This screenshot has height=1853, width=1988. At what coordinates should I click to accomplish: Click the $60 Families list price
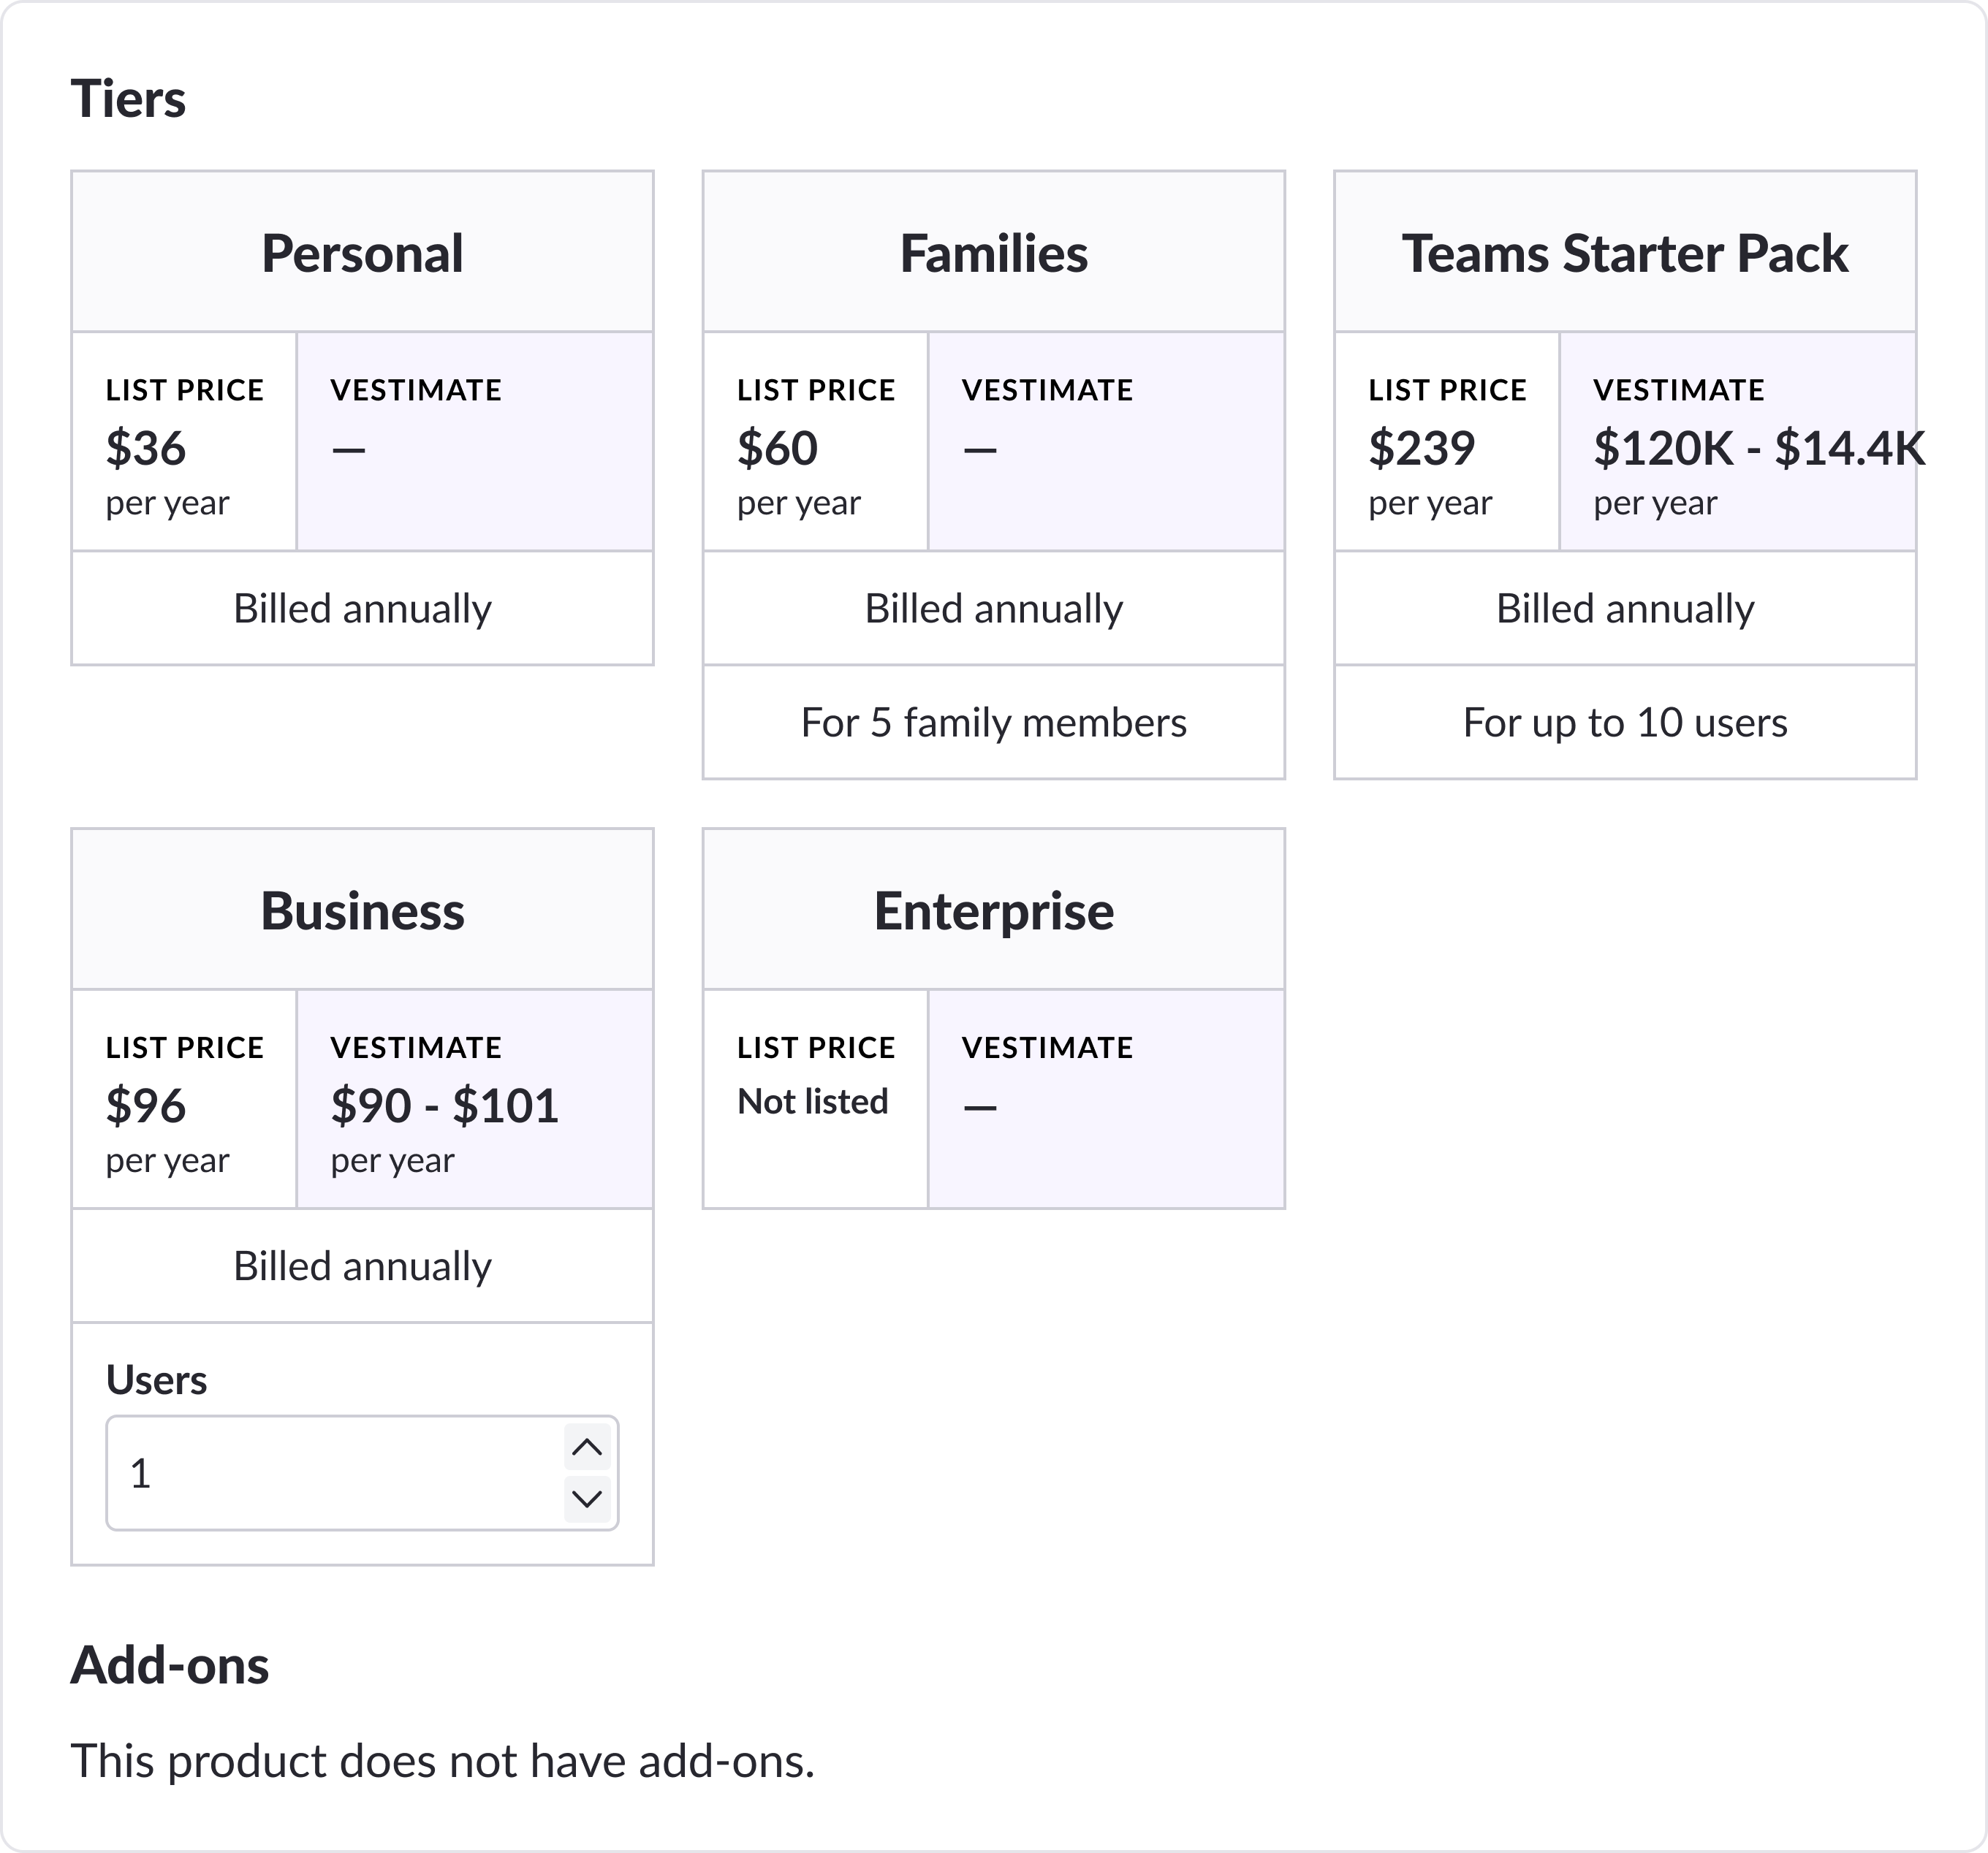(777, 448)
